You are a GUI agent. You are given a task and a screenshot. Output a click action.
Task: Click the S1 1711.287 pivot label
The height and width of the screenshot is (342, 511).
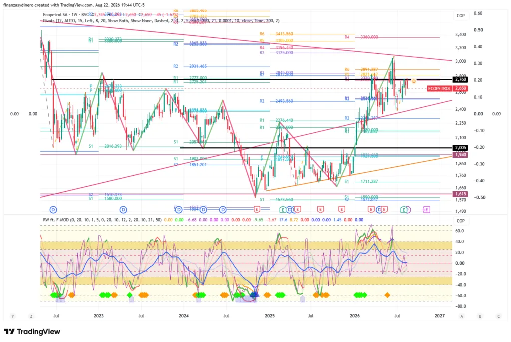pyautogui.click(x=361, y=181)
